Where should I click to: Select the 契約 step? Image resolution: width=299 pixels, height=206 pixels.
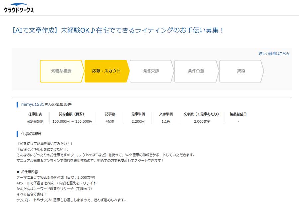241,71
